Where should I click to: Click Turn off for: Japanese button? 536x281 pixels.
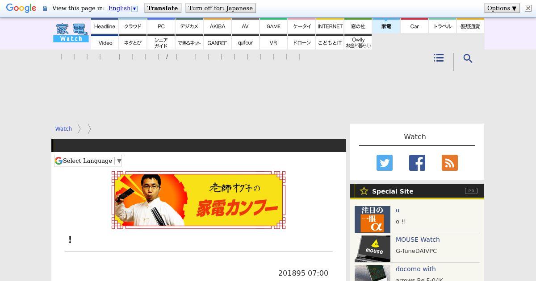(x=221, y=8)
